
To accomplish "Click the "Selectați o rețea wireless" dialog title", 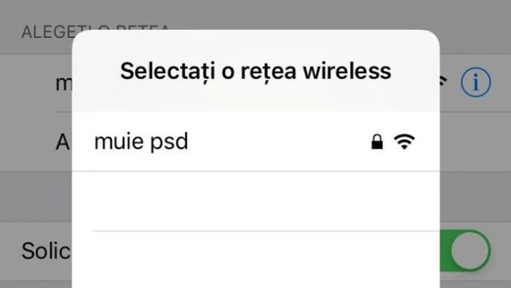I will point(256,71).
